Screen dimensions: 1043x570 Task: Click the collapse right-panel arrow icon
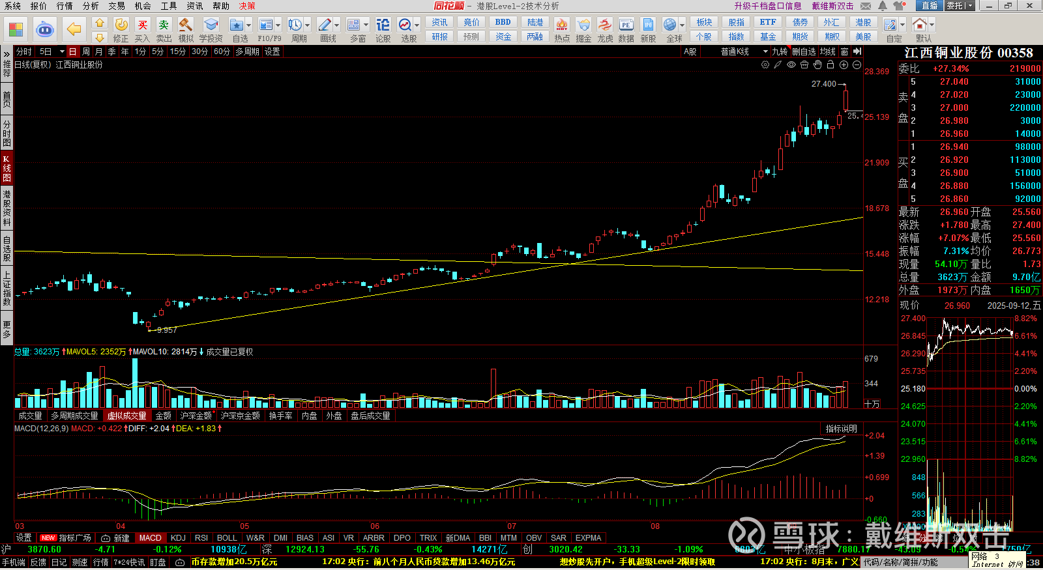tap(857, 51)
